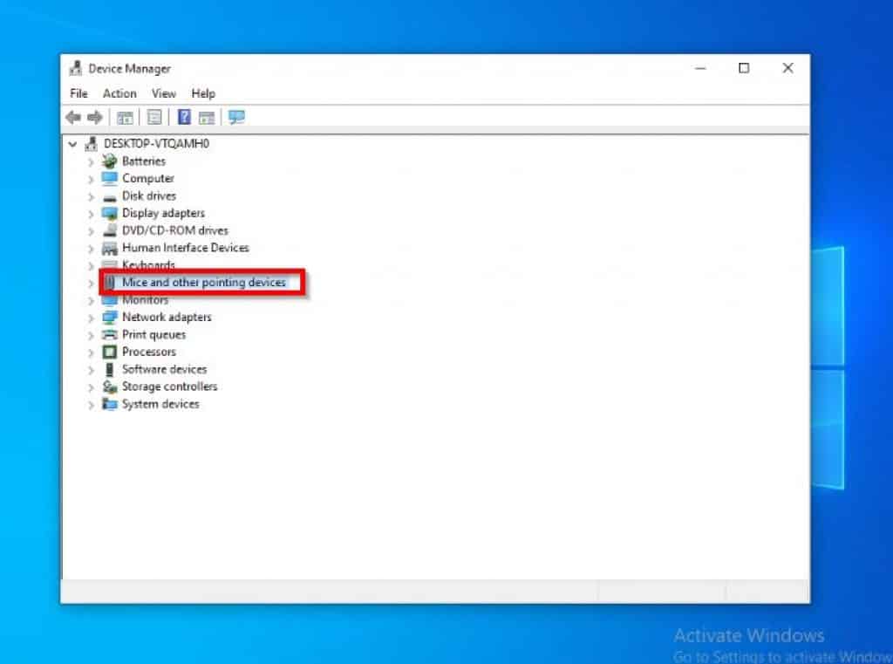Select the "Display adapters" label
The image size is (893, 664).
pyautogui.click(x=163, y=213)
